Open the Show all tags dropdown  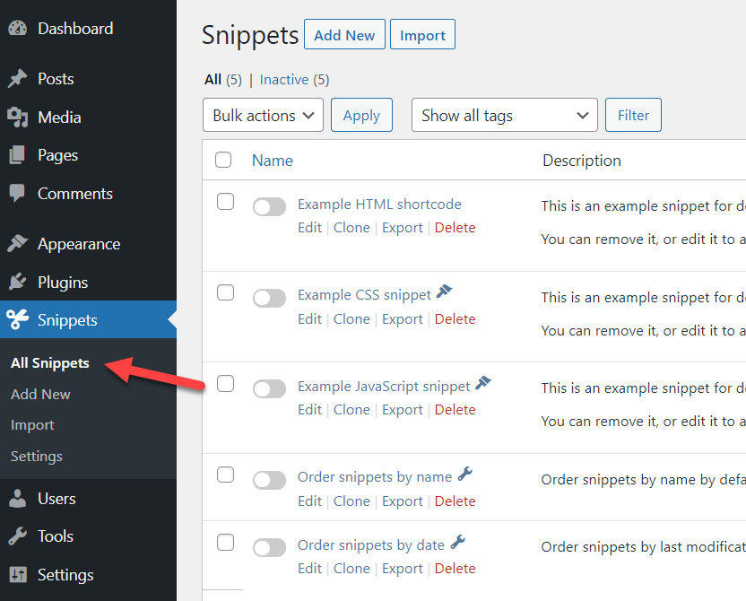click(x=504, y=115)
